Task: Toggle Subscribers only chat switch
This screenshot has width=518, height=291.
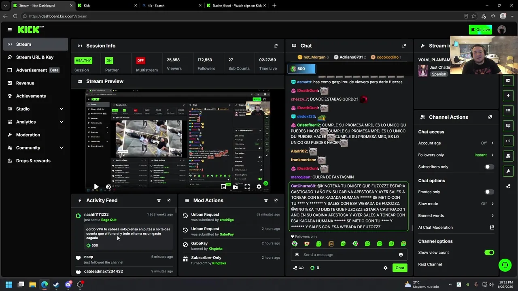Action: tap(489, 167)
